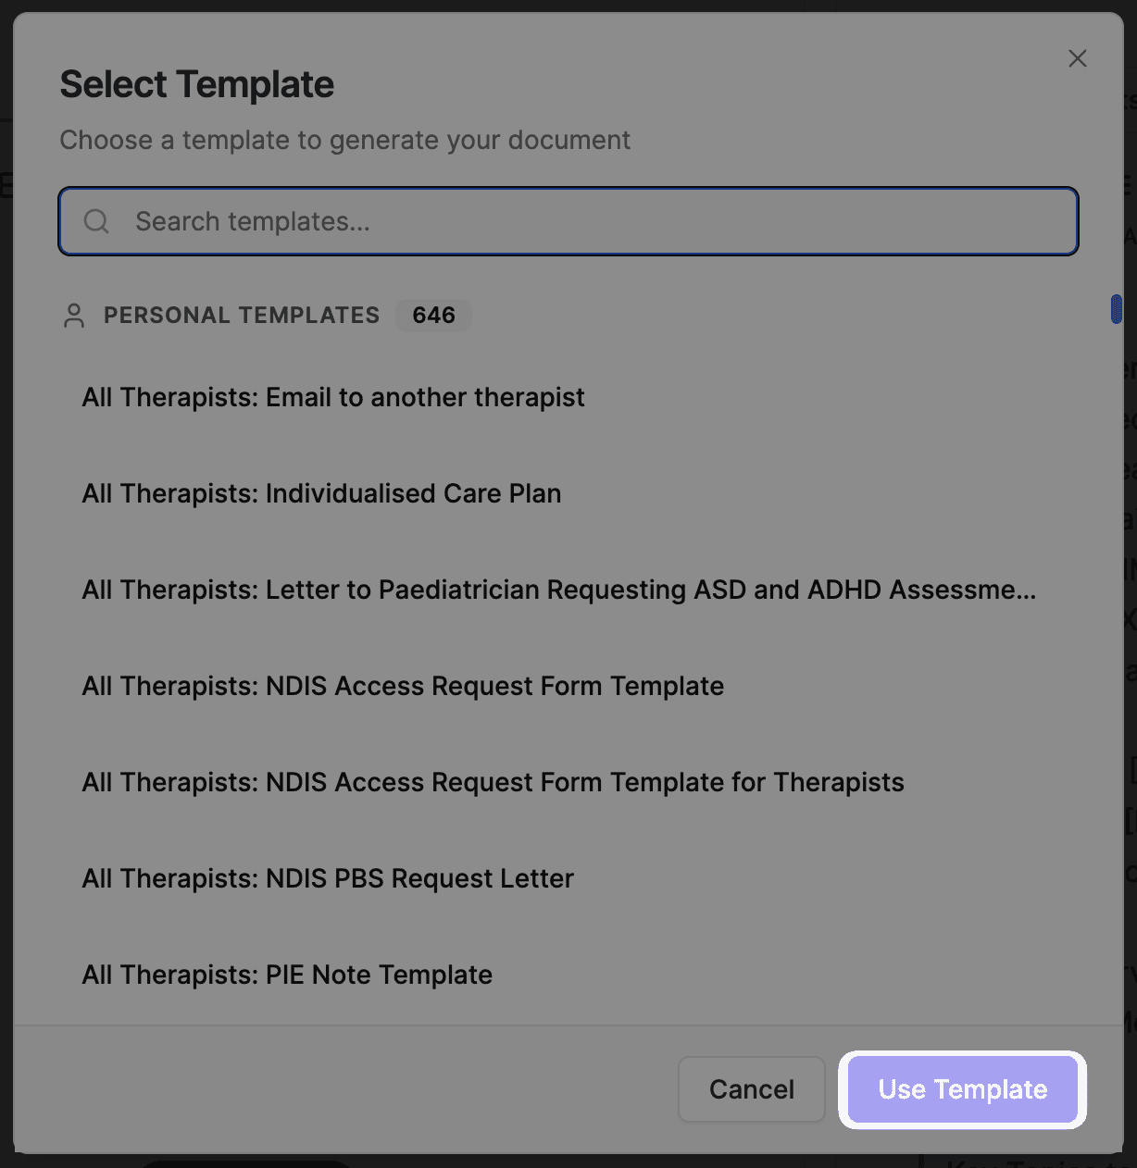Viewport: 1137px width, 1168px height.
Task: Click the 646 template count badge
Action: point(433,315)
